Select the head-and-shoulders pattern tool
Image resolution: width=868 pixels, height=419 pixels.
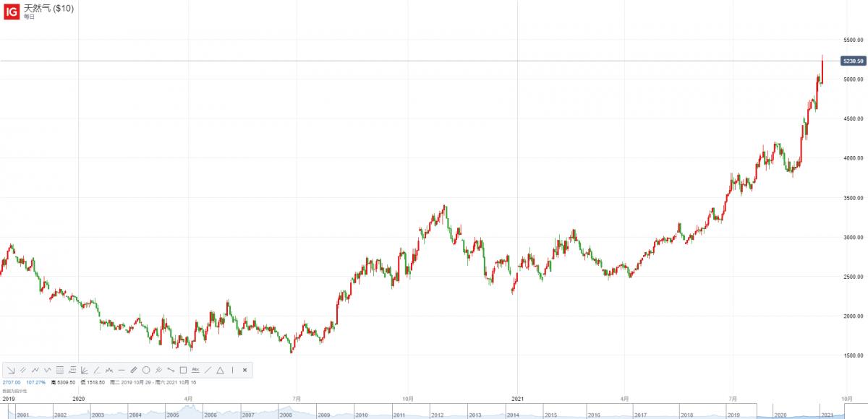point(109,370)
